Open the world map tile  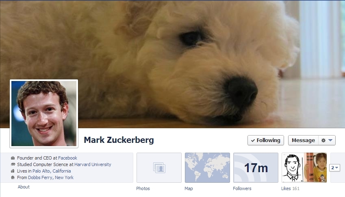coord(207,168)
